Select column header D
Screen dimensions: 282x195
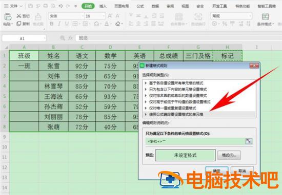(110, 47)
